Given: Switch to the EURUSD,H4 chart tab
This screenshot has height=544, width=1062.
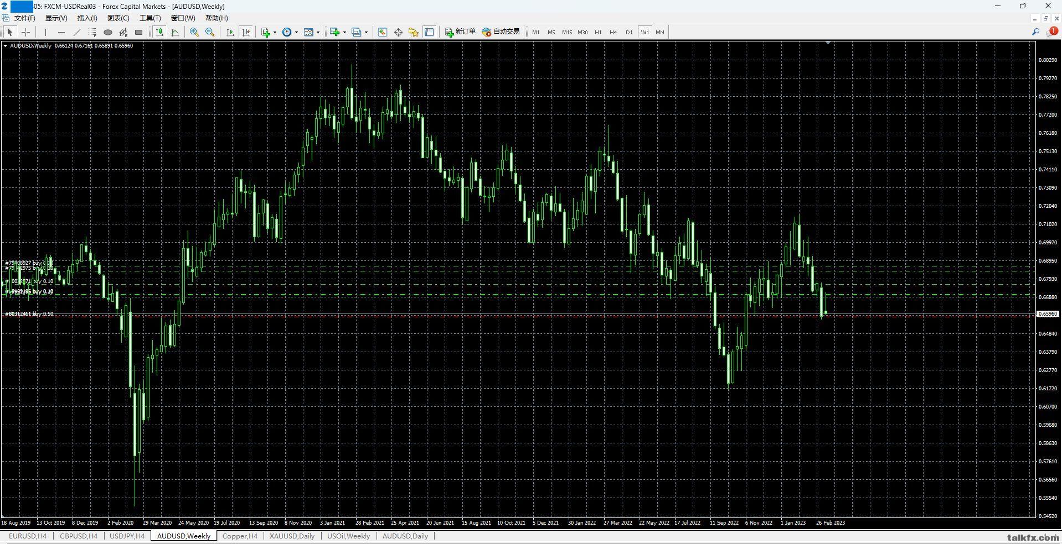Looking at the screenshot, I should tap(28, 536).
